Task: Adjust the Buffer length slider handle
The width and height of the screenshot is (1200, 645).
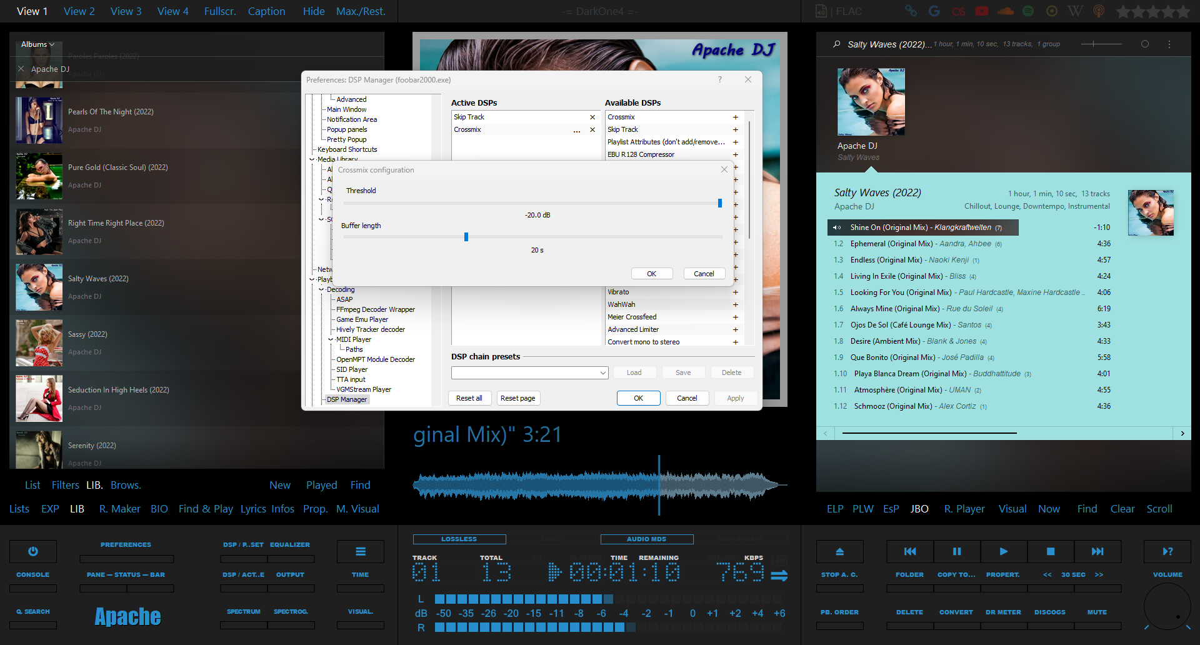Action: click(466, 237)
